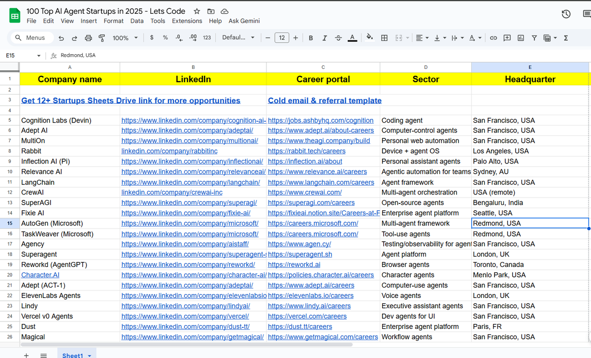This screenshot has height=358, width=591.
Task: Open Google Sheets home icon
Action: coord(15,16)
